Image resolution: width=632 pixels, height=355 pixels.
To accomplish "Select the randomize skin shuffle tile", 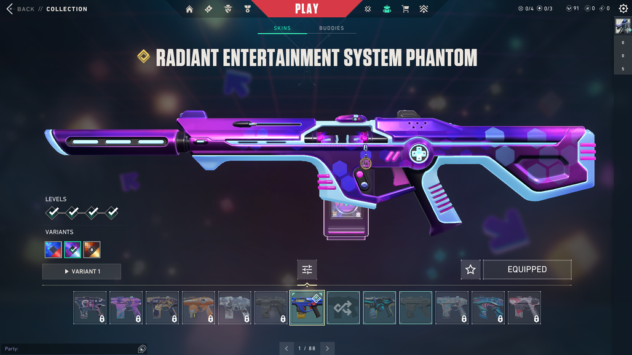I will [343, 308].
